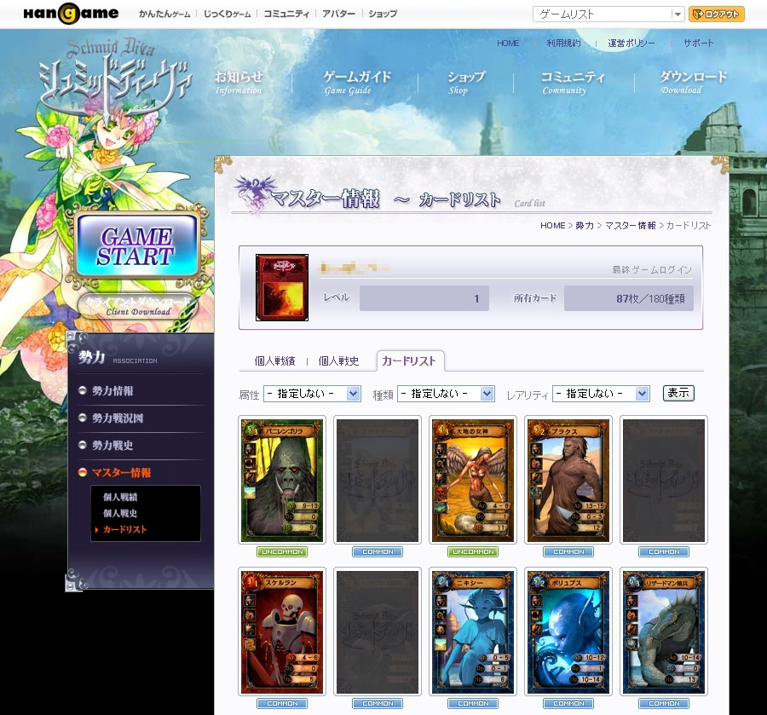Click the 表示 display button
This screenshot has width=767, height=715.
tap(678, 393)
